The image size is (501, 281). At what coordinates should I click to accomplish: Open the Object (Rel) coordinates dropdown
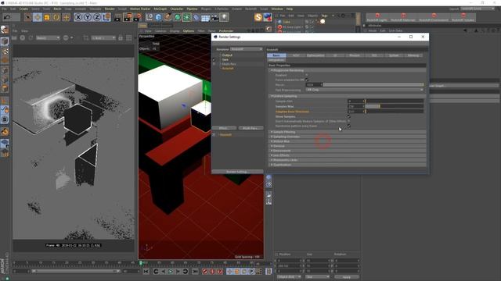[290, 277]
